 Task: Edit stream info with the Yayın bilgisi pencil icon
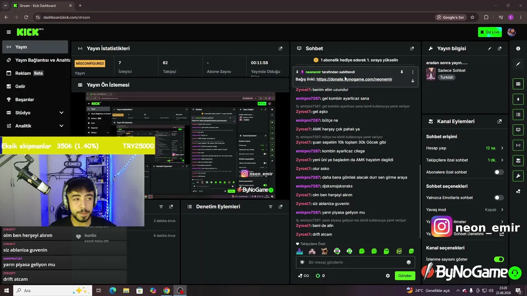(490, 49)
